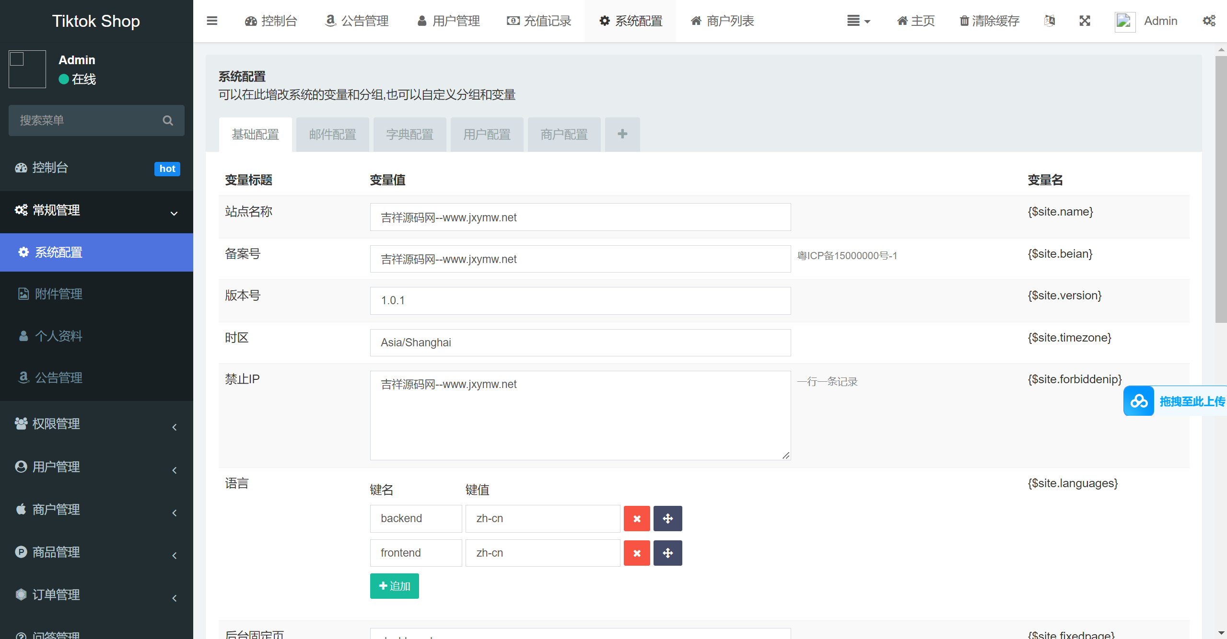1227x639 pixels.
Task: Edit the 站点名称 input field
Action: (580, 217)
